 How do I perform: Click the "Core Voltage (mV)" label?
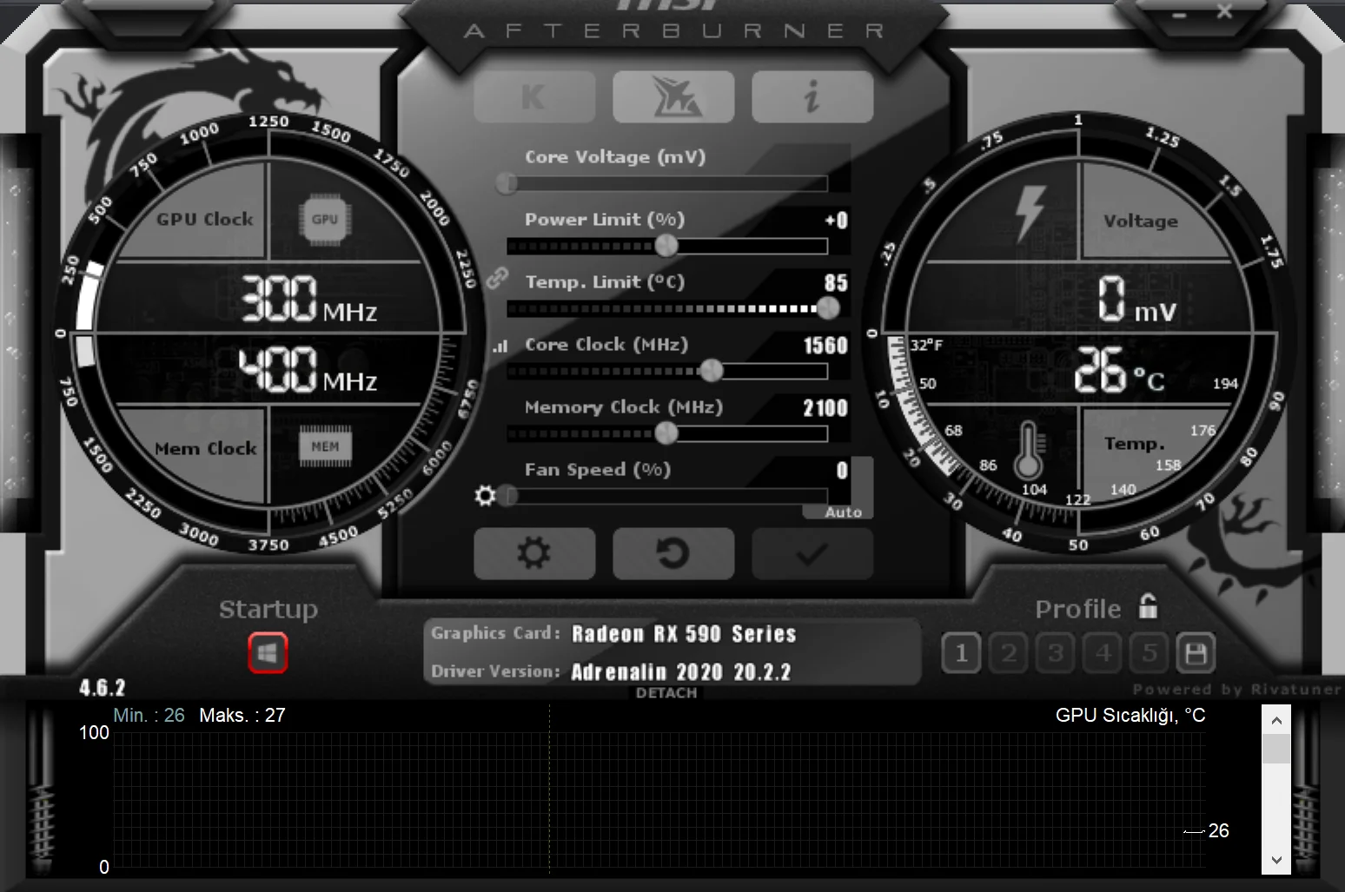click(615, 157)
